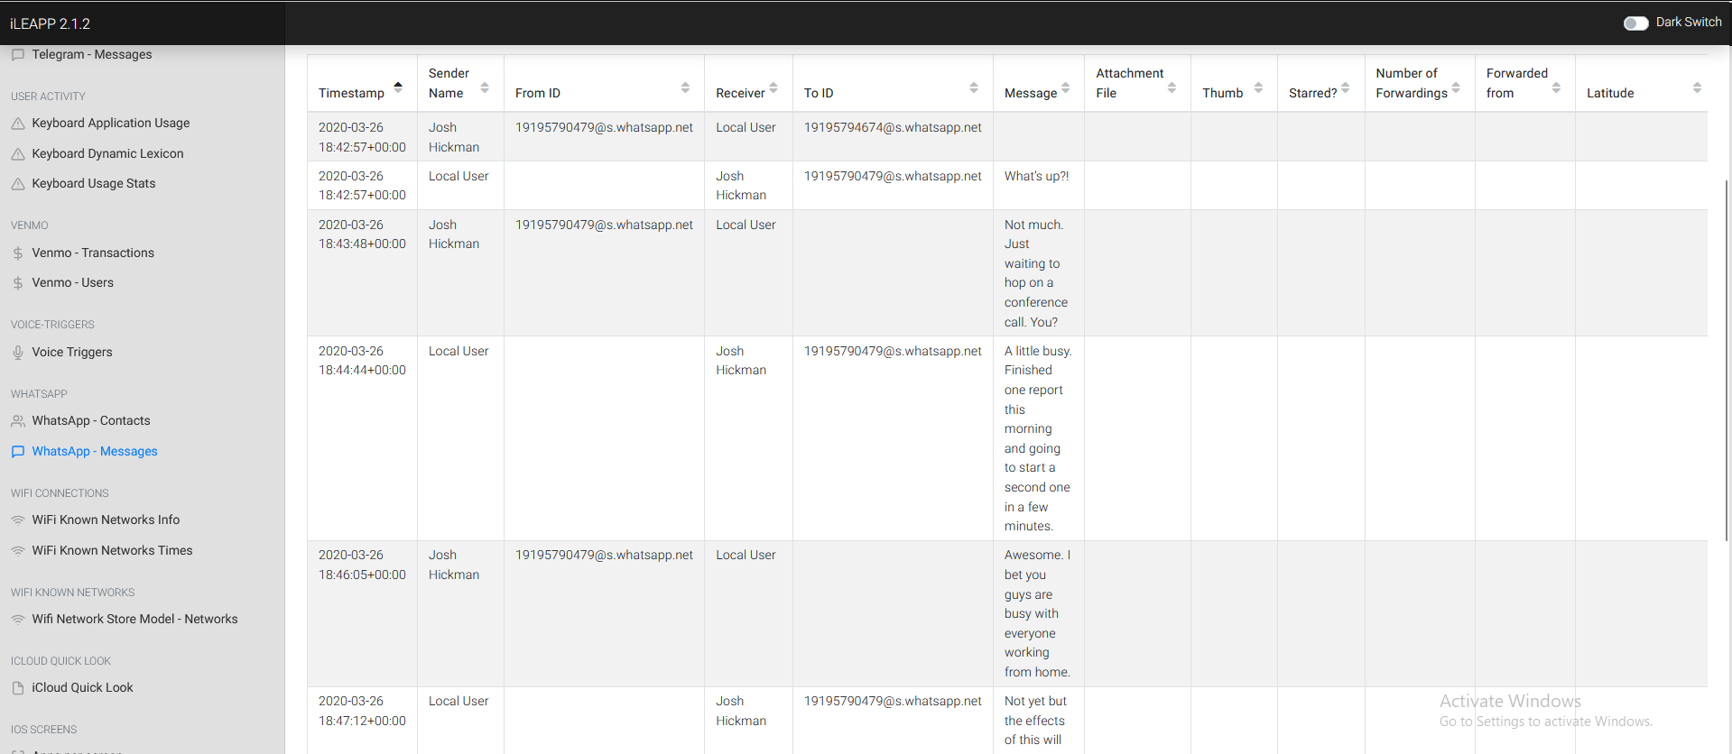This screenshot has width=1732, height=754.
Task: Click the Venmo Transactions dollar icon
Action: point(18,253)
